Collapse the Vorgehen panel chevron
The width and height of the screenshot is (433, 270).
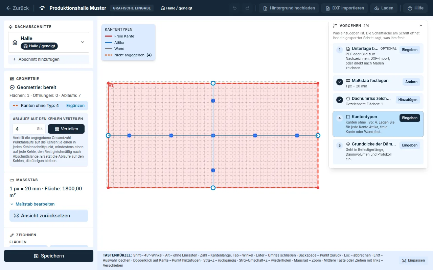pos(421,26)
